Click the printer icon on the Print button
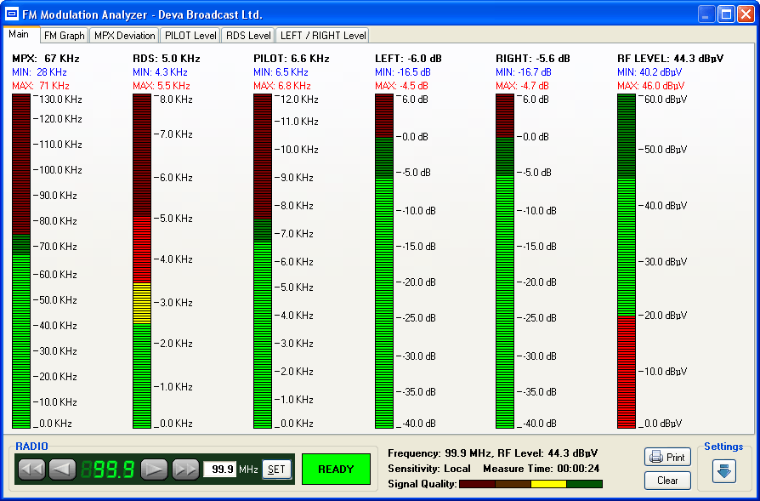This screenshot has height=501, width=760. click(x=655, y=457)
